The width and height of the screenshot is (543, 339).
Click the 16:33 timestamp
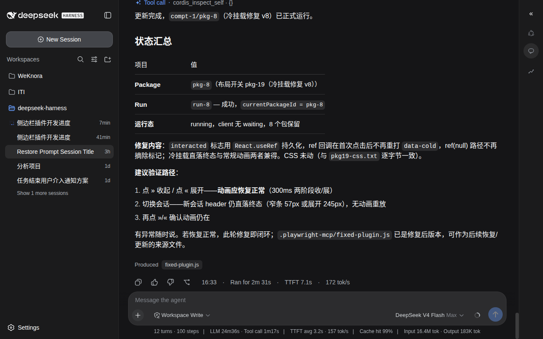[209, 282]
